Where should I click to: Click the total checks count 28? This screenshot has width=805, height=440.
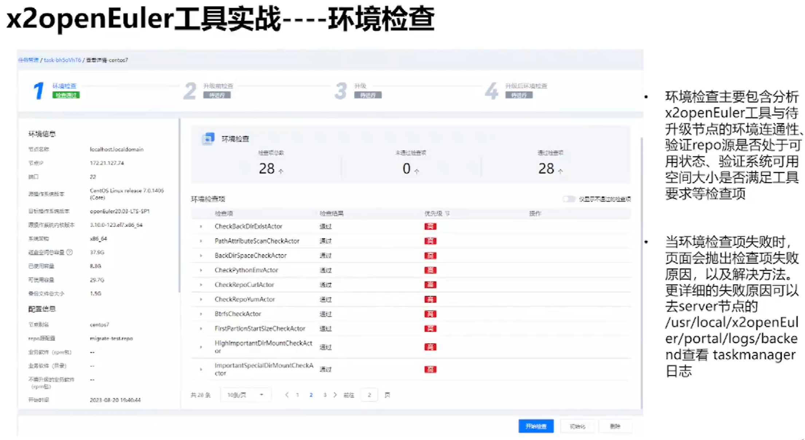pyautogui.click(x=267, y=169)
